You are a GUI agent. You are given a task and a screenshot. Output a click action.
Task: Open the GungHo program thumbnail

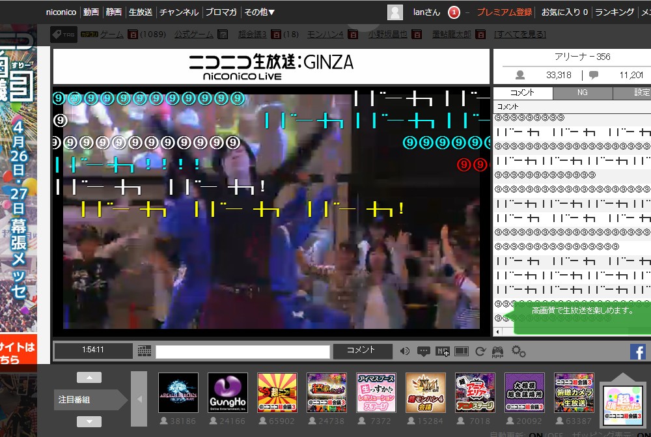click(227, 392)
